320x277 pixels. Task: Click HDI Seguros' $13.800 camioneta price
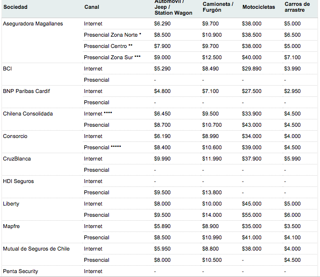[x=212, y=192]
